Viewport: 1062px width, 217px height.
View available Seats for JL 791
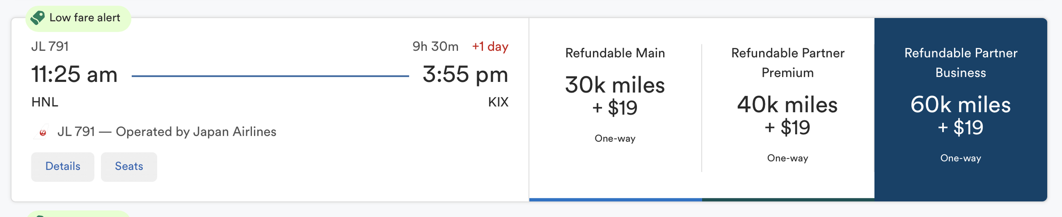point(129,167)
